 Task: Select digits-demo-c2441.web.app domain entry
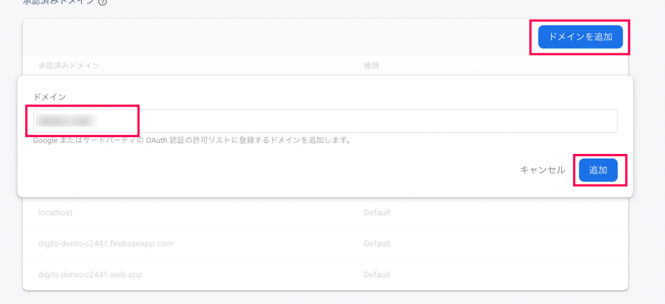point(90,275)
